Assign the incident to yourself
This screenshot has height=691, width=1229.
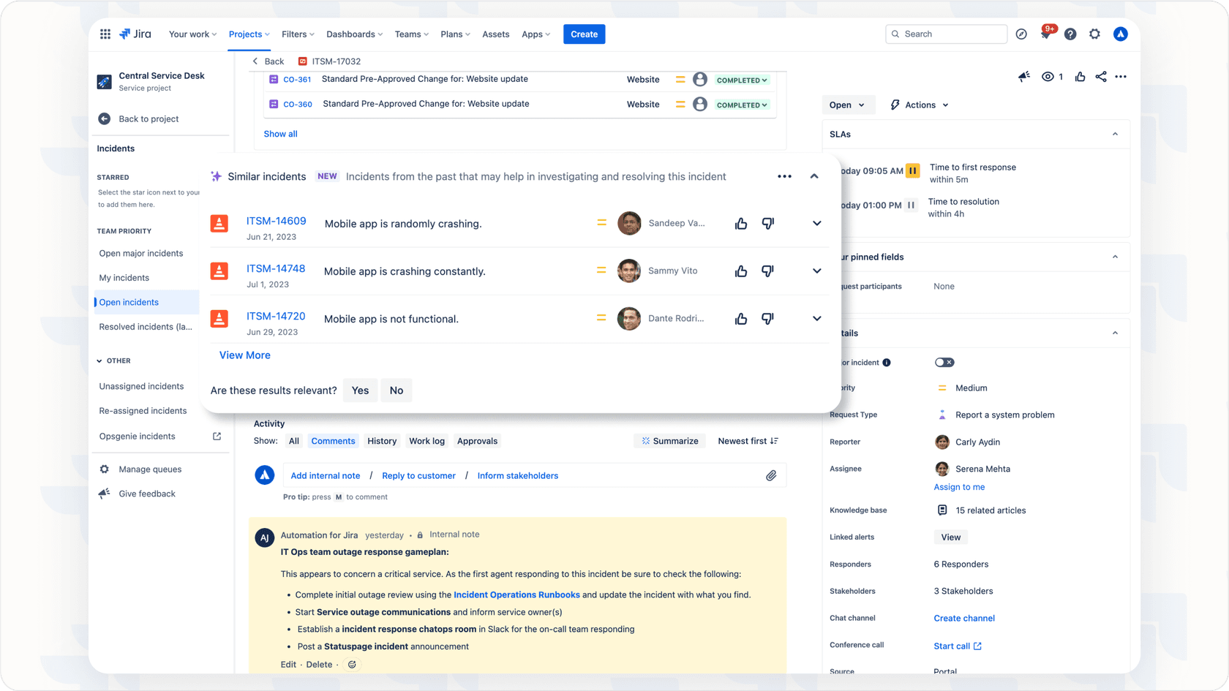click(959, 486)
